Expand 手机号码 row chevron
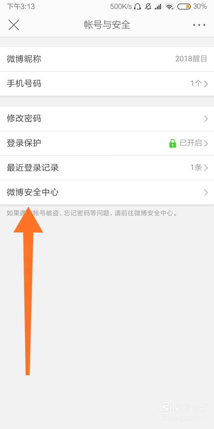This screenshot has height=429, width=214. coord(206,84)
